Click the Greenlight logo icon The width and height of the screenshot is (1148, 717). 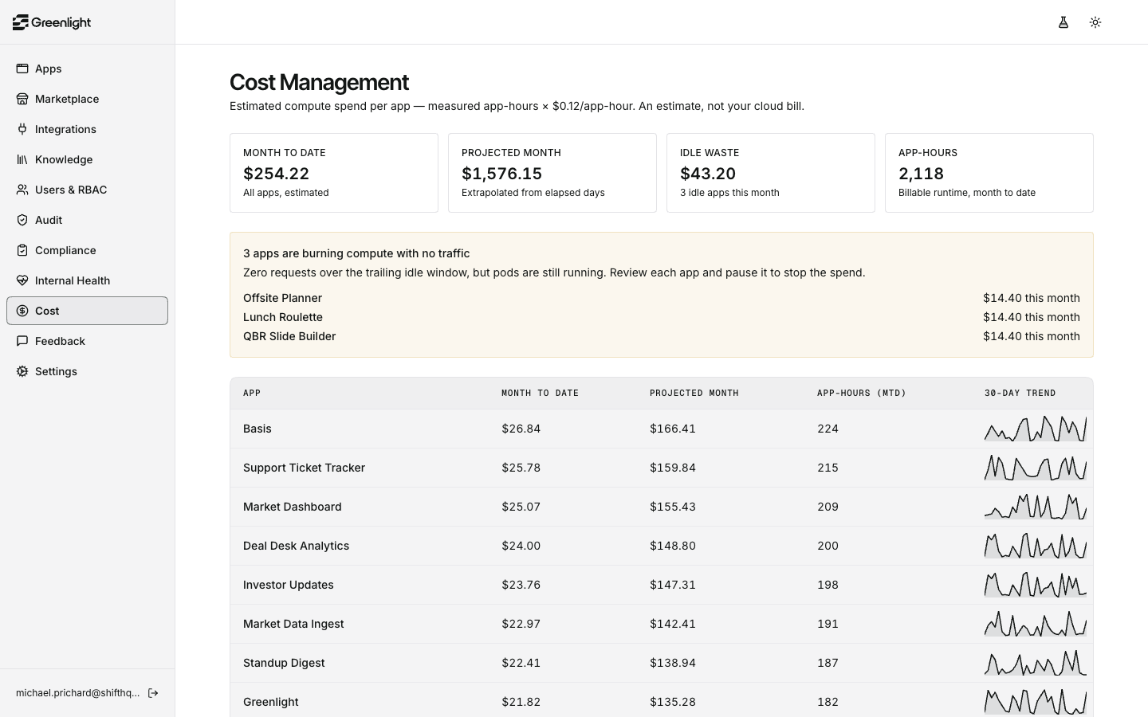point(21,22)
